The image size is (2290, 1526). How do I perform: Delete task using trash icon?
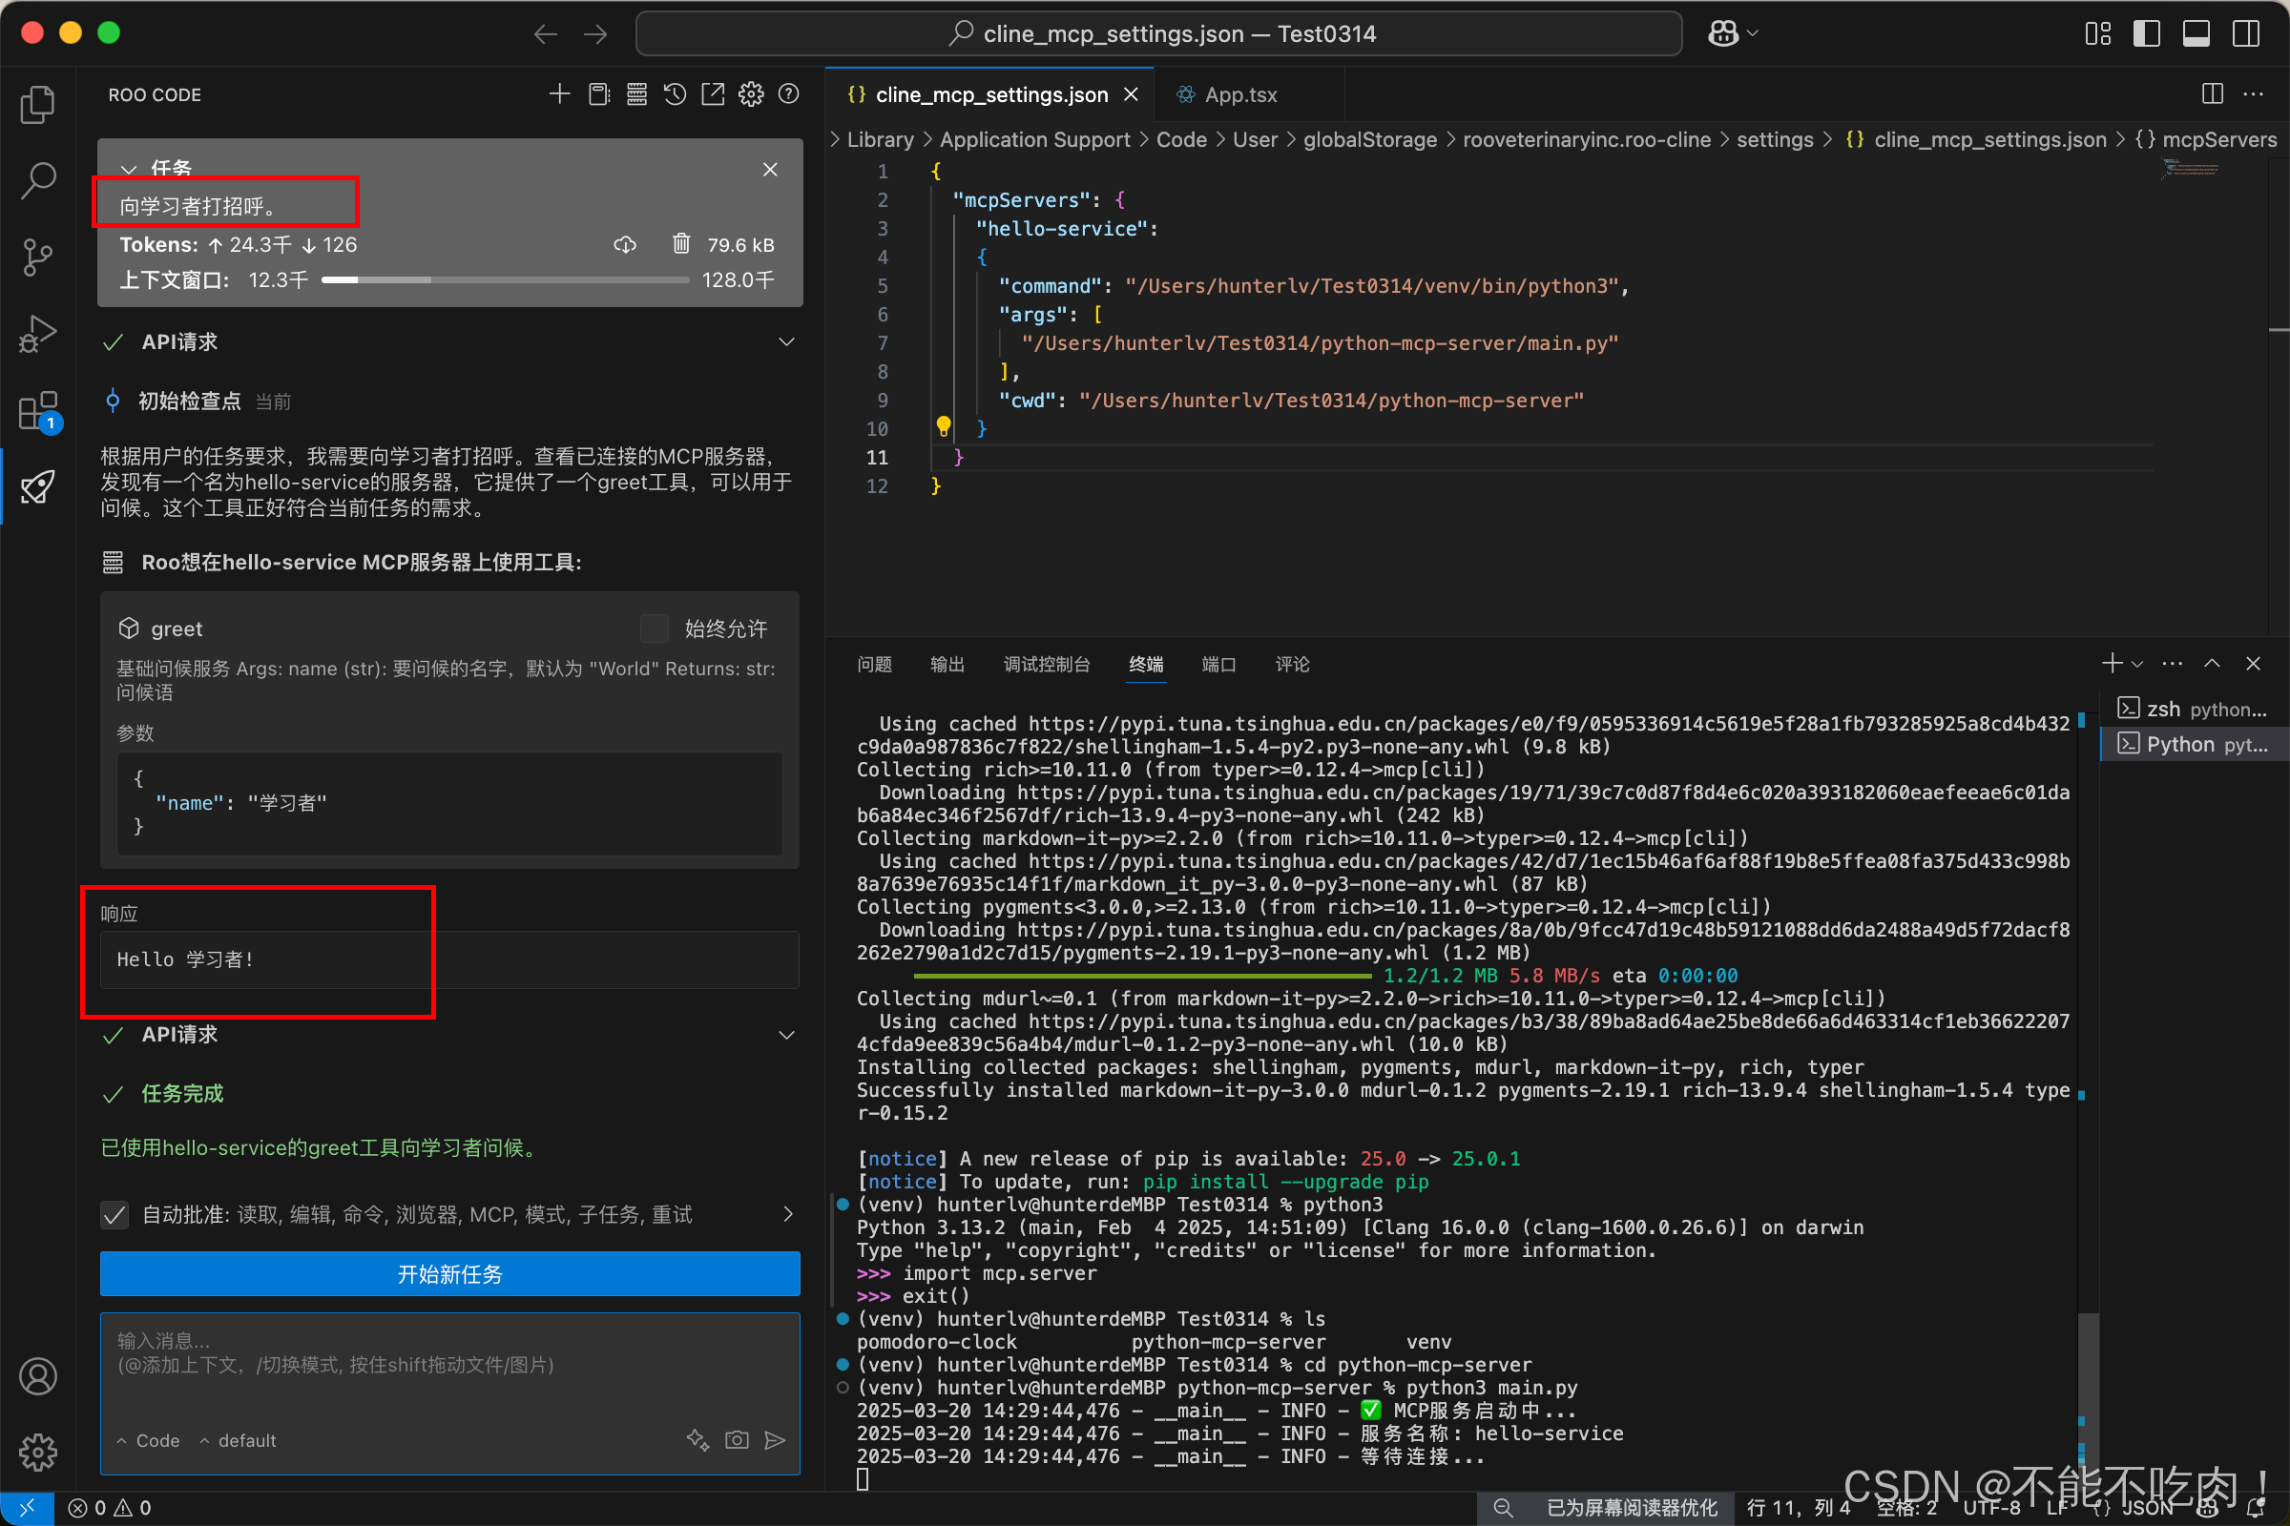tap(680, 243)
